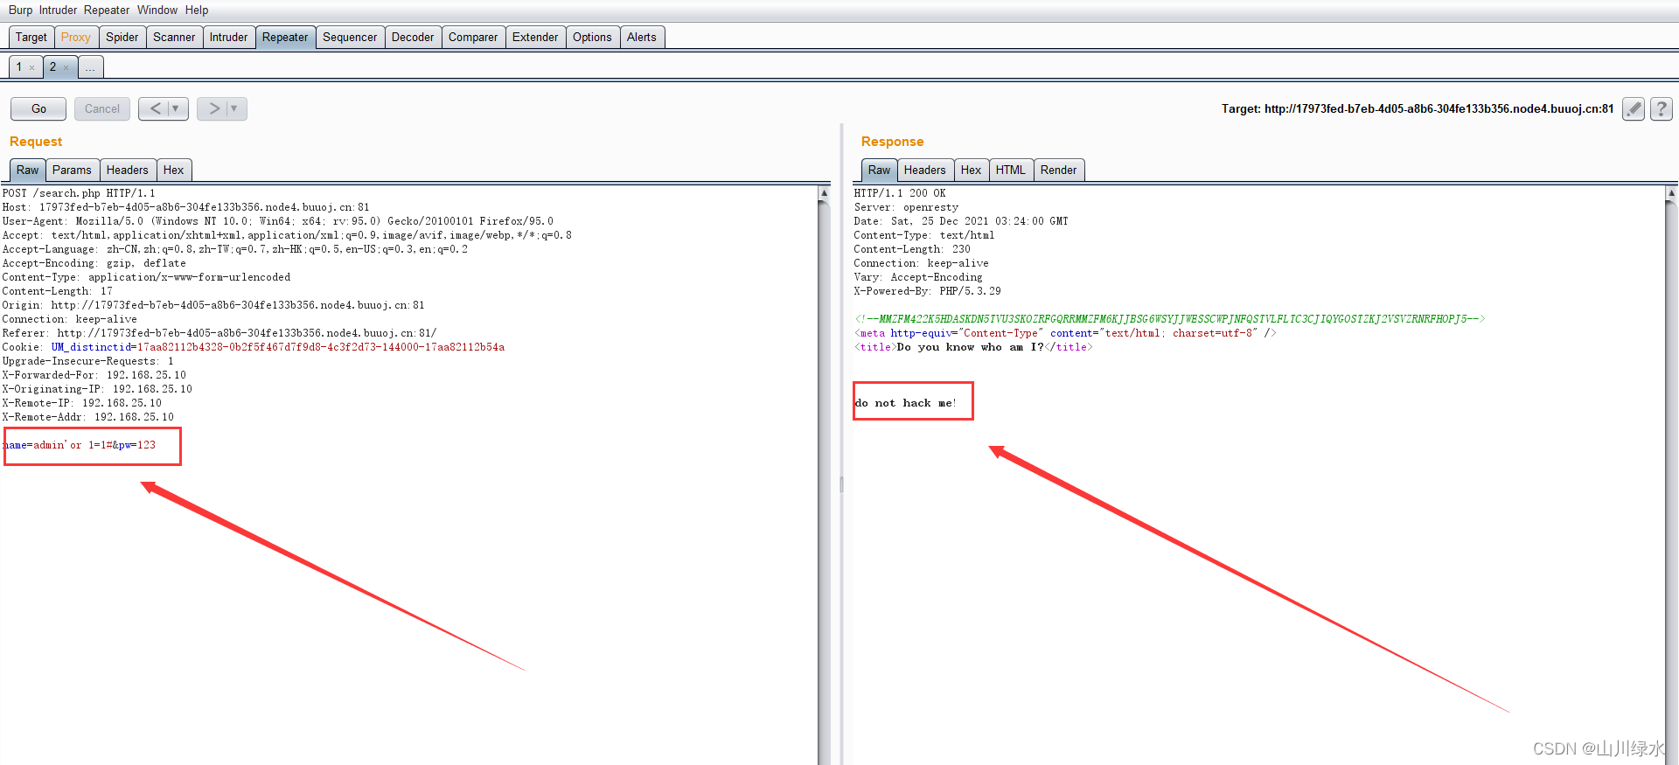The width and height of the screenshot is (1679, 765).
Task: Click the Content-Length: 17 request header
Action: (x=58, y=291)
